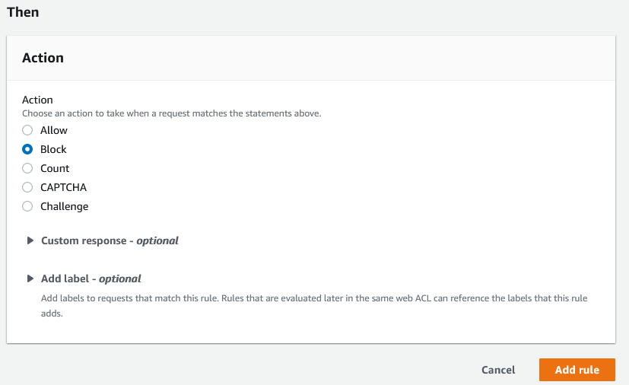Pick the CAPTCHA radio button
Image resolution: width=629 pixels, height=385 pixels.
point(27,187)
